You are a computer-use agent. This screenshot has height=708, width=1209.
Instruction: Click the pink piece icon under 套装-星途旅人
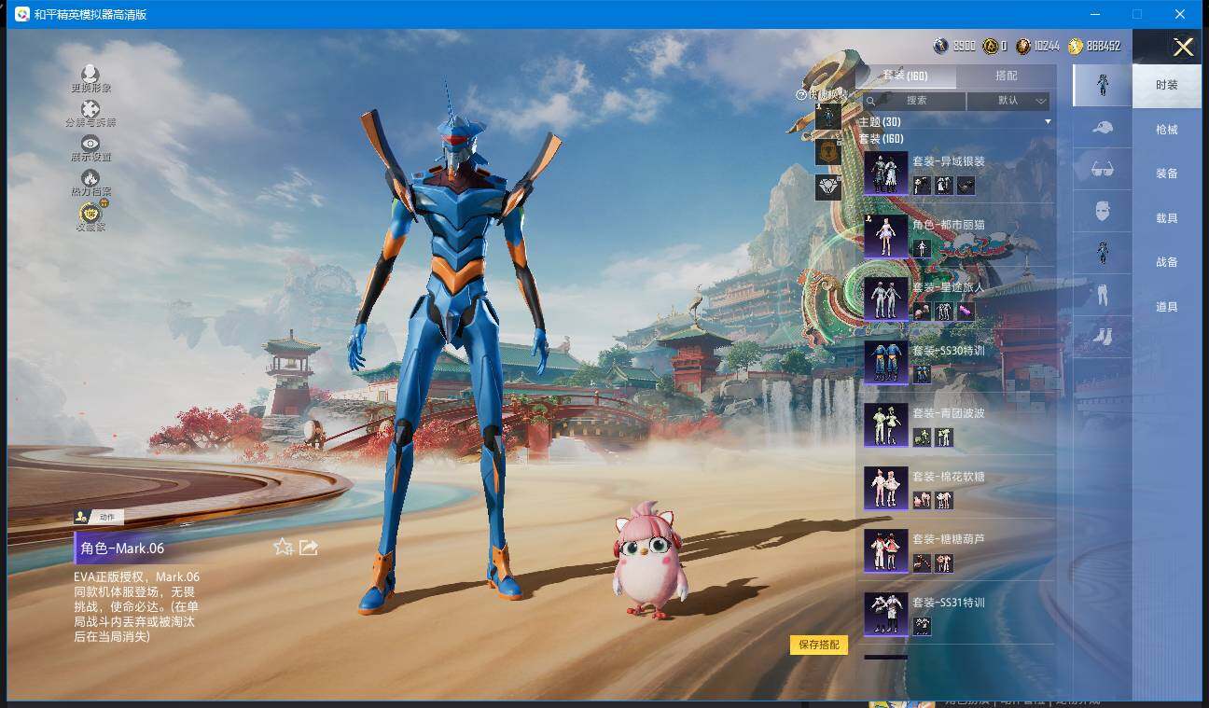pyautogui.click(x=966, y=312)
